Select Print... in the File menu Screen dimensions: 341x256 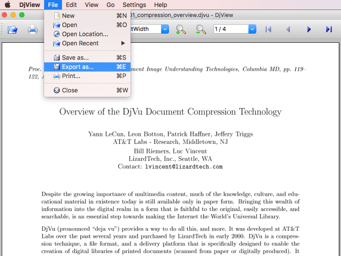coord(87,76)
